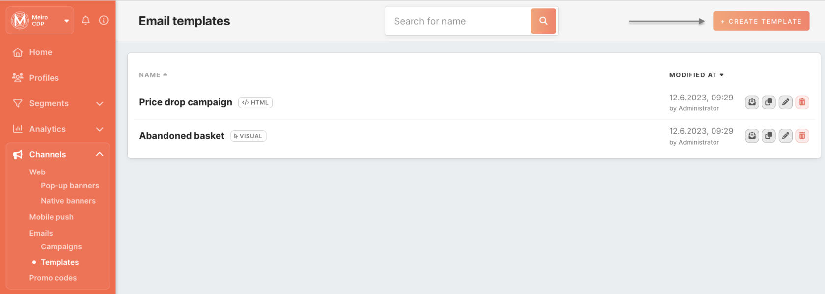This screenshot has height=294, width=825.
Task: Click the notifications bell icon
Action: tap(85, 20)
